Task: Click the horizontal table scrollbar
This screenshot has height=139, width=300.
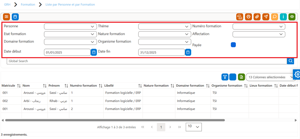Action: 115,120
